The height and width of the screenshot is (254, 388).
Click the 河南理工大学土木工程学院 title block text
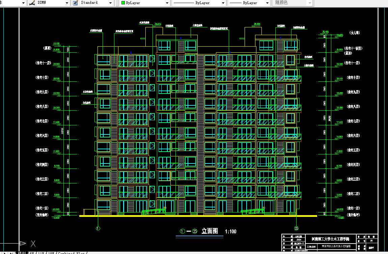coord(330,239)
